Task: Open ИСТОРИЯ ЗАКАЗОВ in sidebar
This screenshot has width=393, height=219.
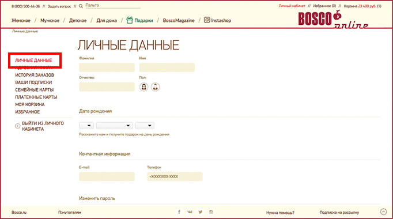Action: (35, 75)
